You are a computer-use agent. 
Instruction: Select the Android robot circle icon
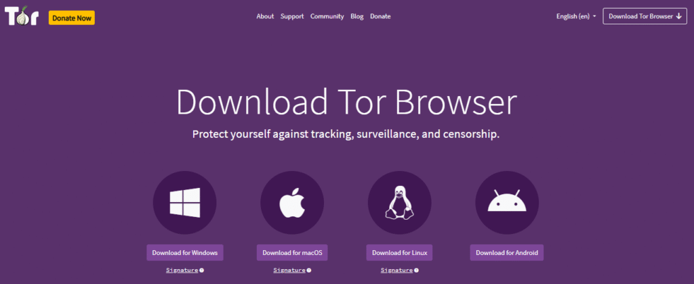pos(507,202)
